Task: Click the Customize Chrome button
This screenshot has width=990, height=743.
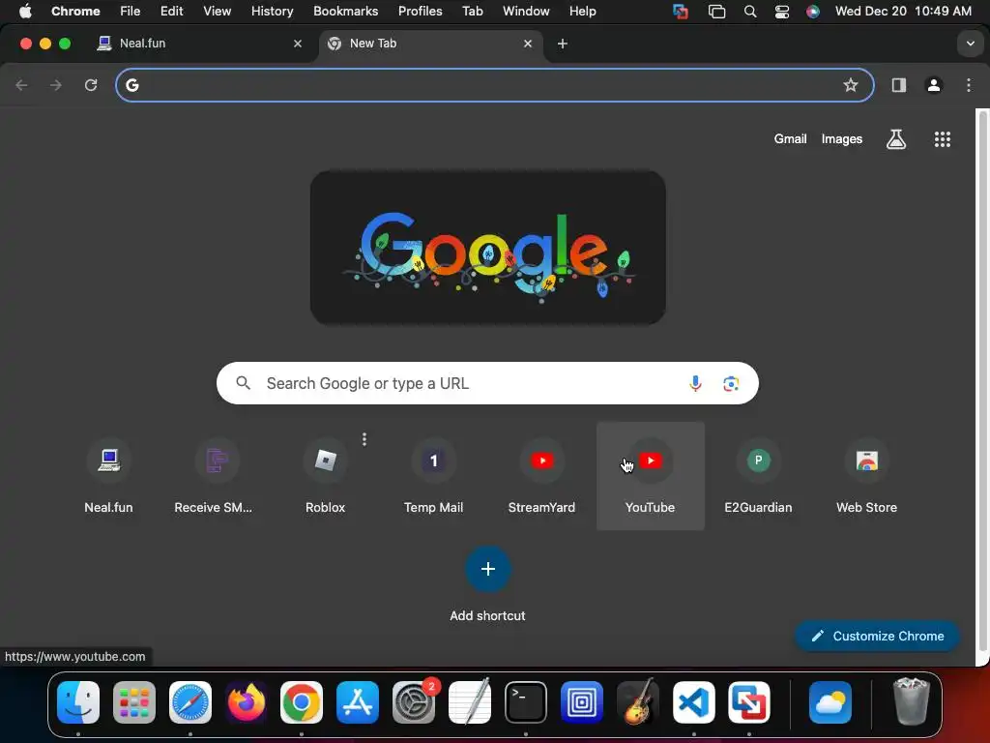Action: click(x=877, y=637)
